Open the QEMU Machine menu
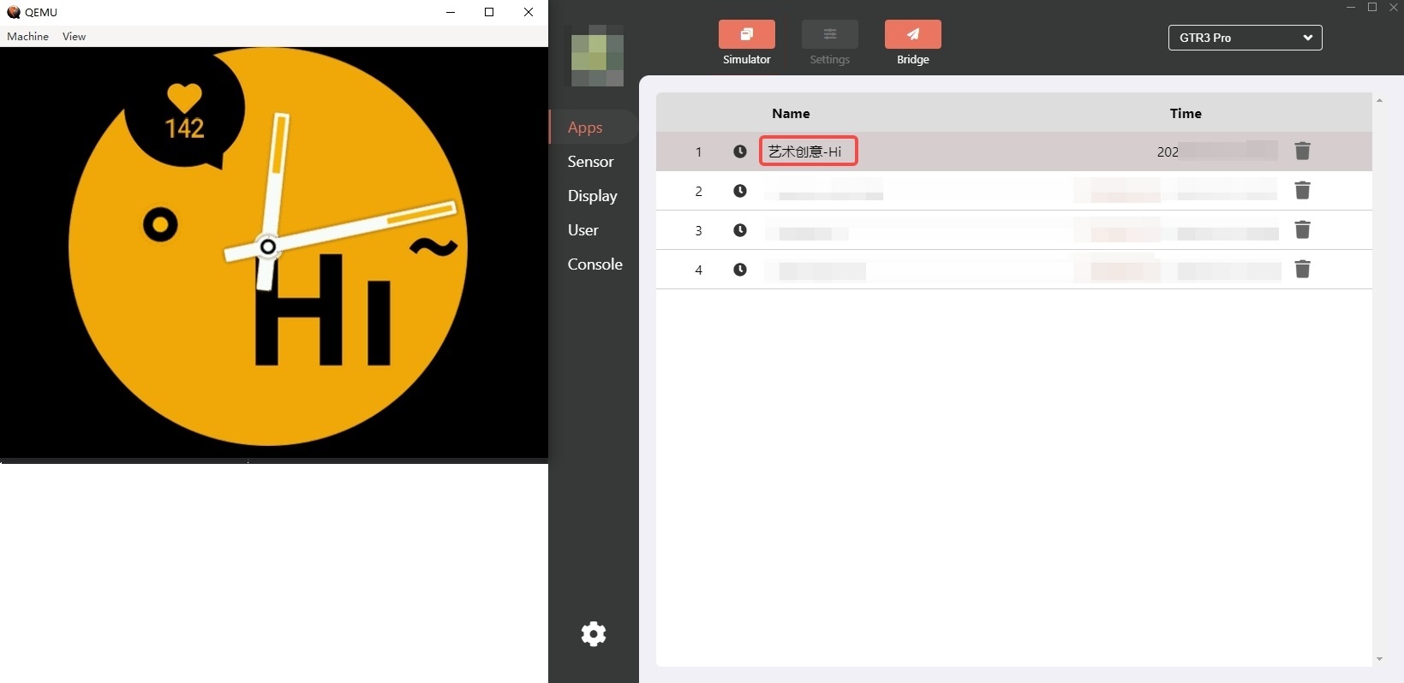The height and width of the screenshot is (683, 1404). pos(27,37)
